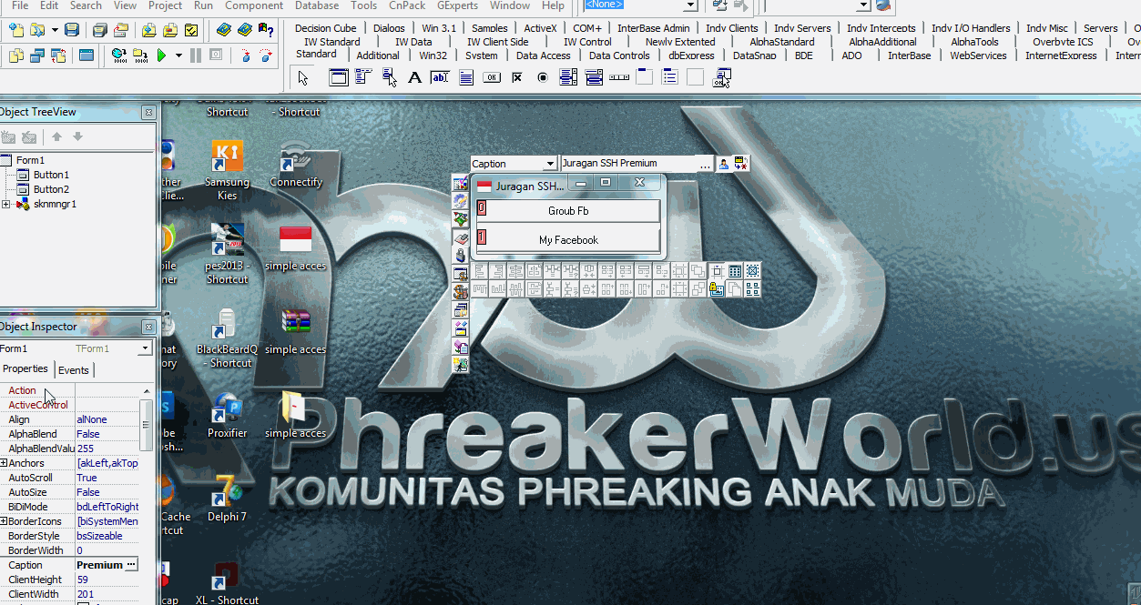
Task: Click Remove File from Project icon
Action: pyautogui.click(x=170, y=30)
